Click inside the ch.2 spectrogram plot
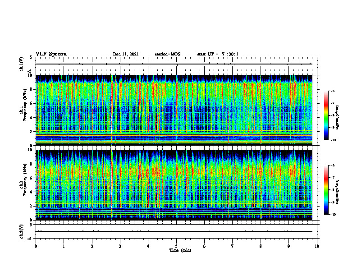The image size is (357, 276). [x=174, y=185]
